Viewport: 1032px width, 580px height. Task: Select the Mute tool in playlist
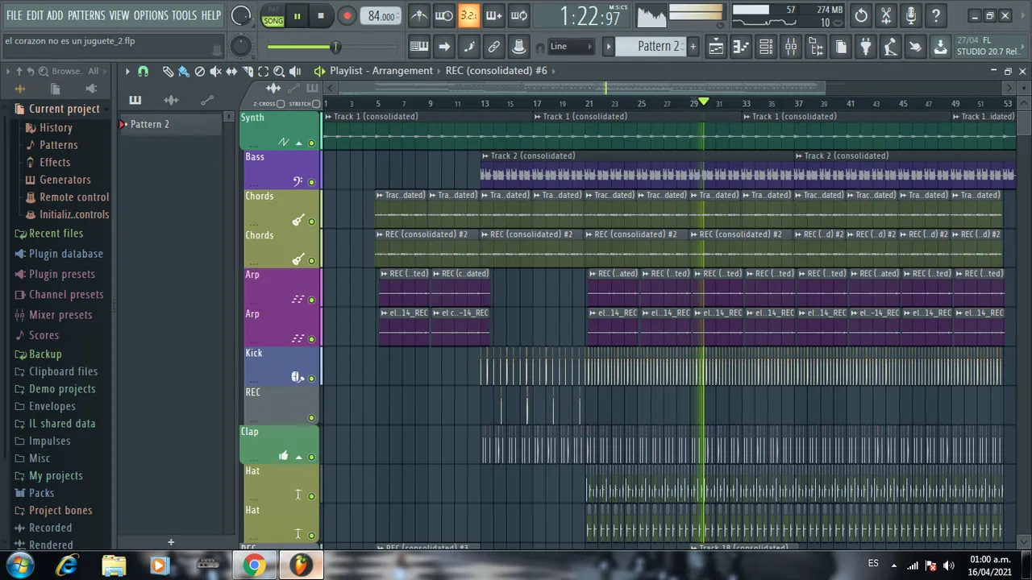[x=215, y=71]
